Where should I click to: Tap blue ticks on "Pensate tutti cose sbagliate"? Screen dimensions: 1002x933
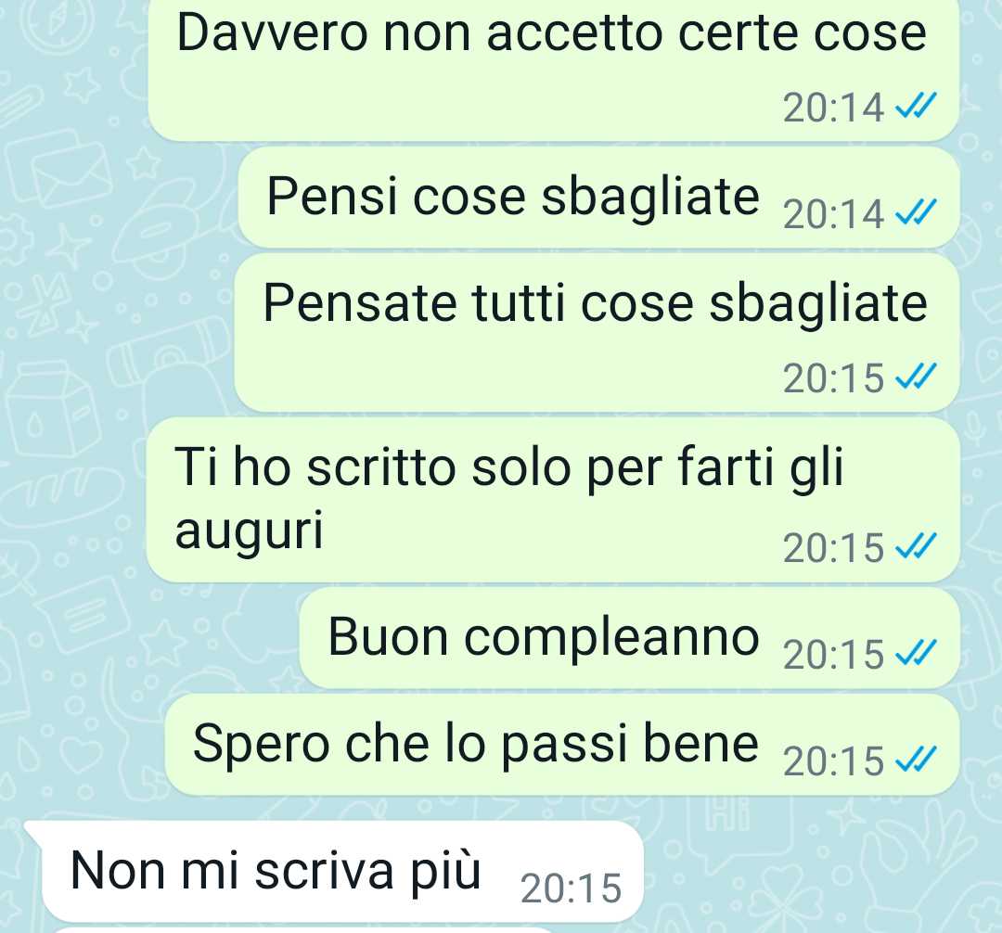tap(916, 377)
